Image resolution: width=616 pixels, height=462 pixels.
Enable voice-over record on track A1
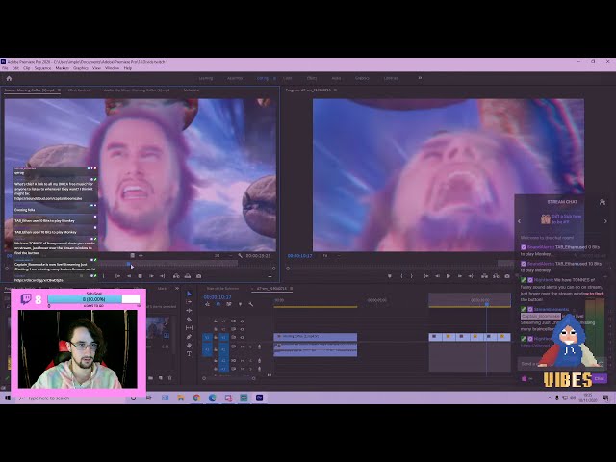click(259, 346)
